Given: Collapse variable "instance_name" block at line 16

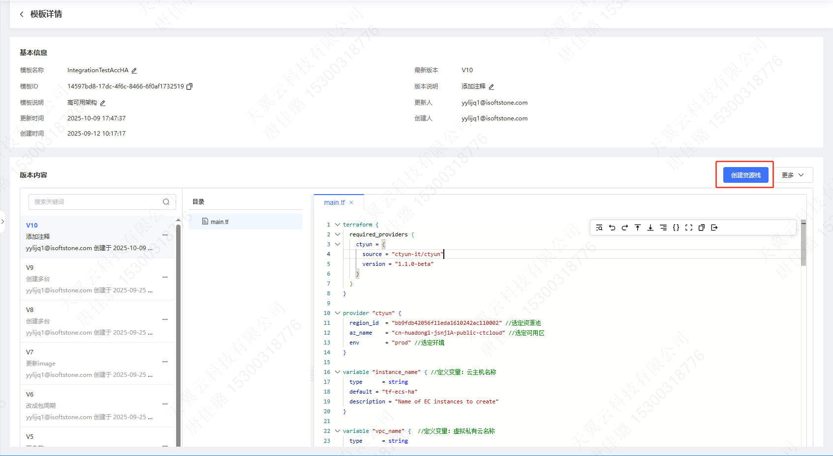Looking at the screenshot, I should point(338,372).
